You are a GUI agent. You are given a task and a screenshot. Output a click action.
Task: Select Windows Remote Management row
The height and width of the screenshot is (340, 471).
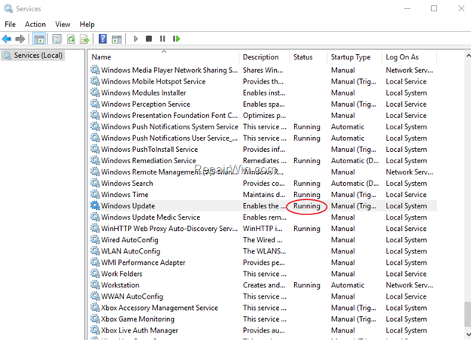click(x=263, y=172)
